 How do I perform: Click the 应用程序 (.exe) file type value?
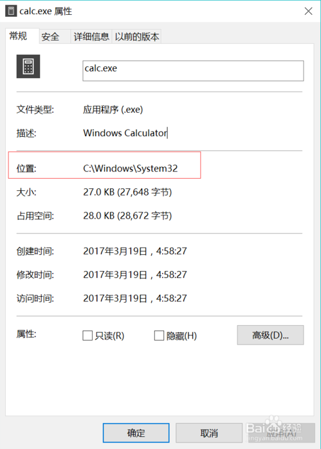[x=113, y=110]
